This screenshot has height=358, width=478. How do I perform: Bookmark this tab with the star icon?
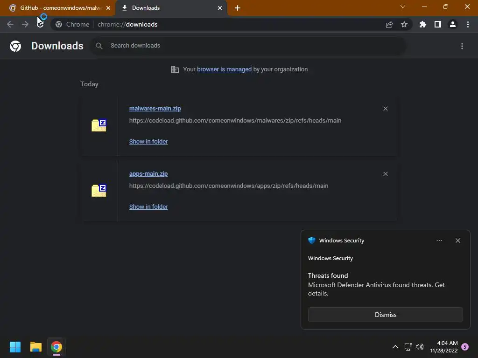click(x=404, y=24)
